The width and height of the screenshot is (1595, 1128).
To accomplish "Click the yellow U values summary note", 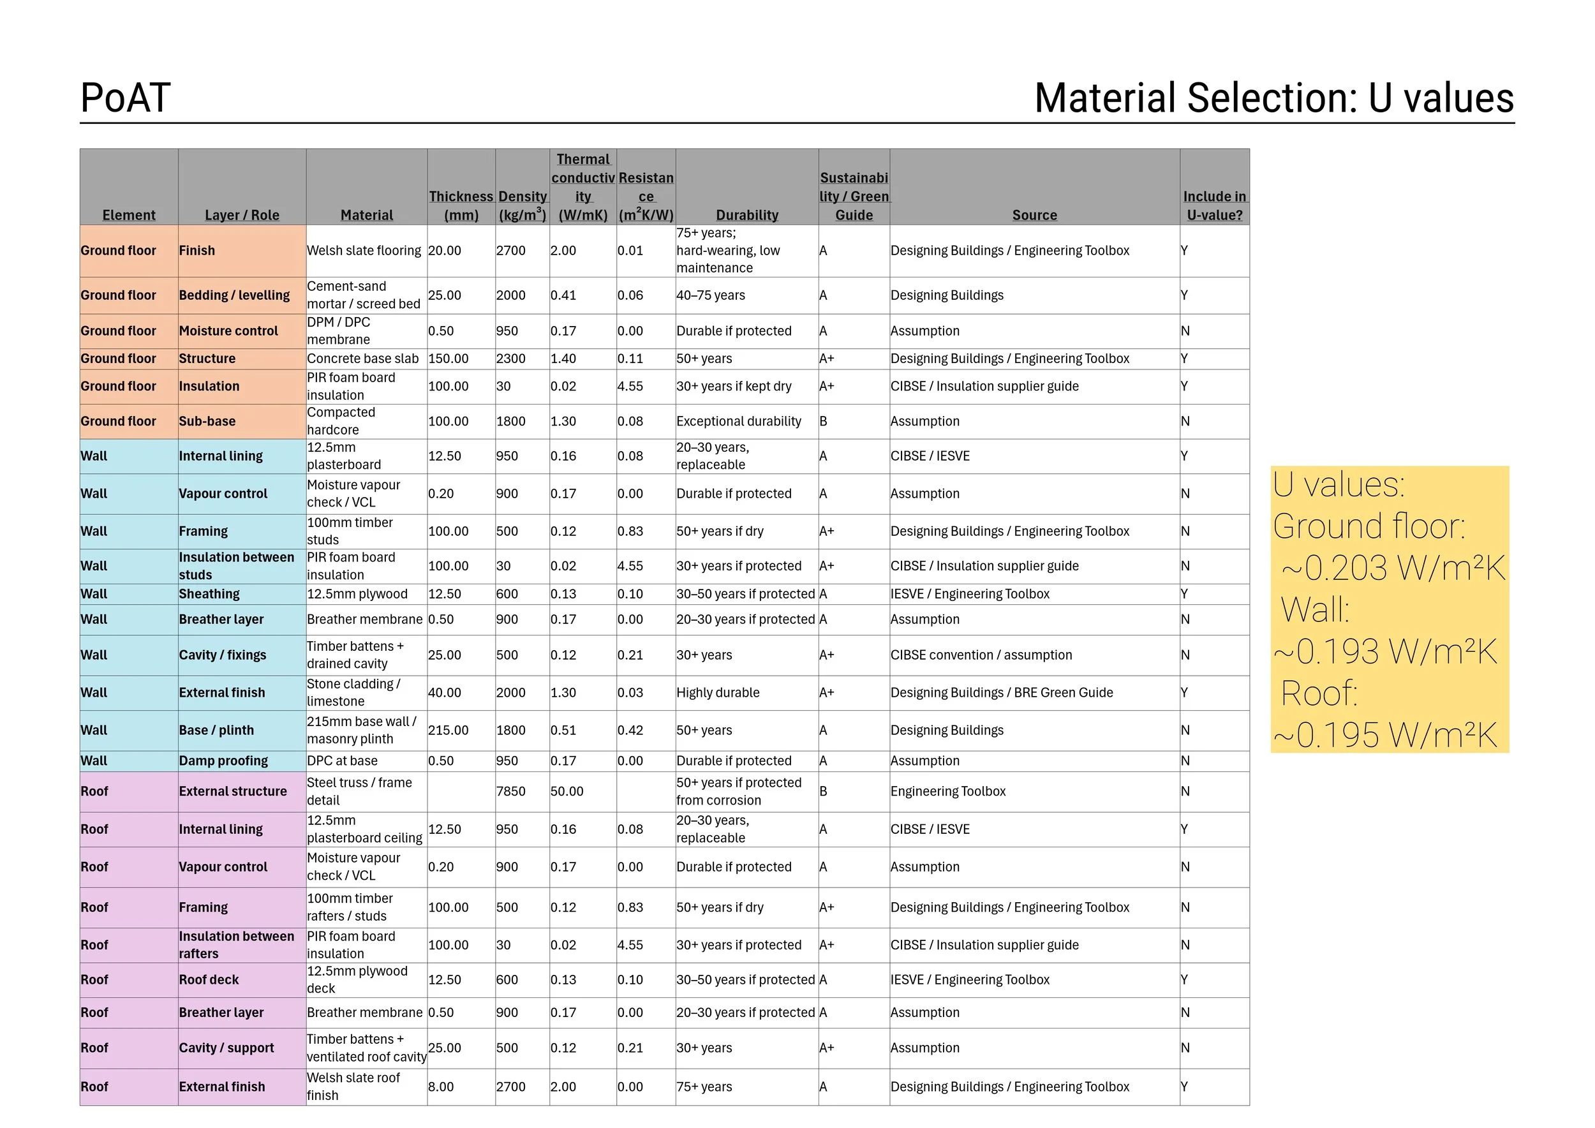I will [1390, 609].
